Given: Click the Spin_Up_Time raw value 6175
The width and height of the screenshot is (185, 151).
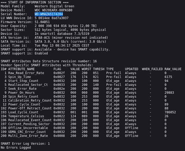Looking at the screenshot, I should [x=168, y=77].
